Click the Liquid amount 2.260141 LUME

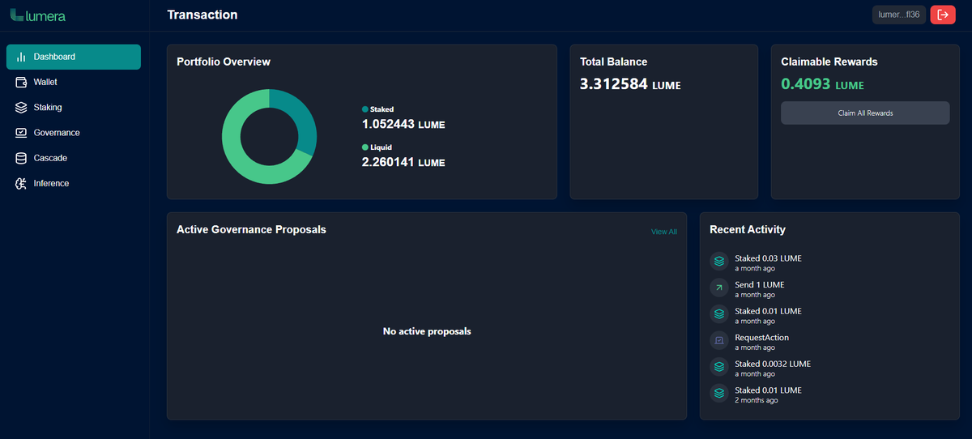[403, 162]
